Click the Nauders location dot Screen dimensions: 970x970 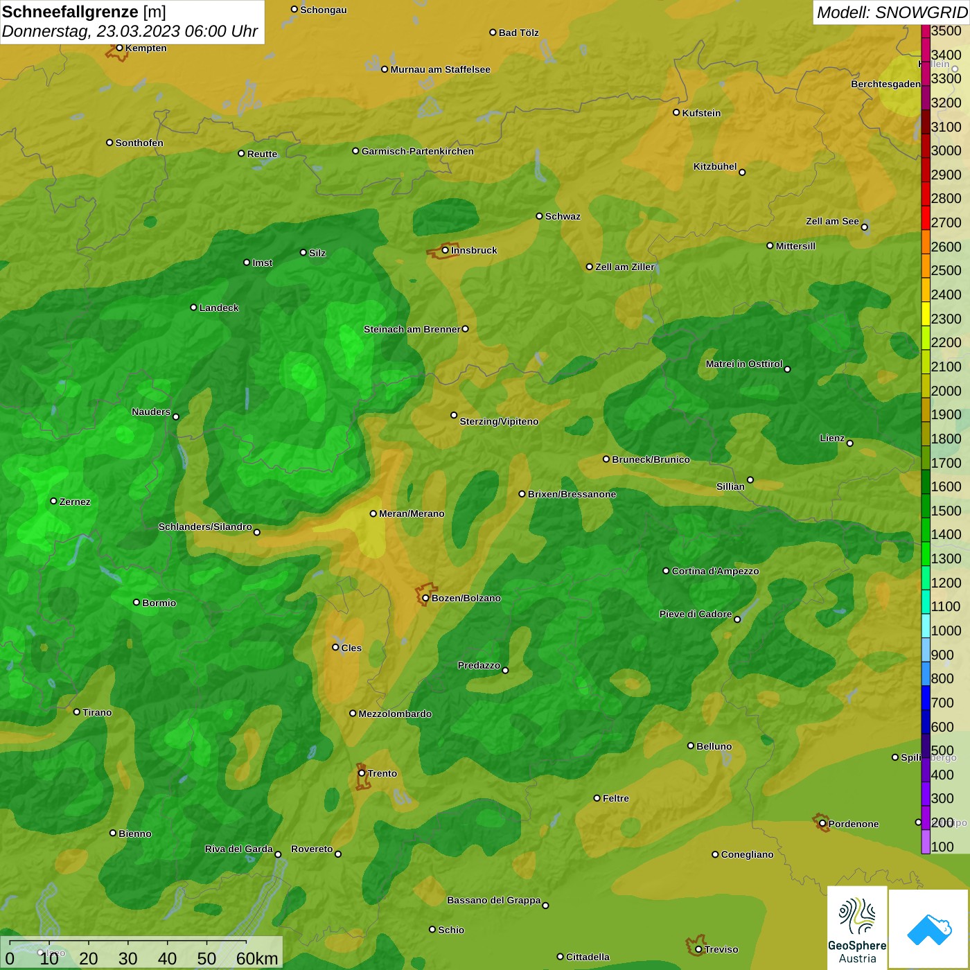(176, 416)
